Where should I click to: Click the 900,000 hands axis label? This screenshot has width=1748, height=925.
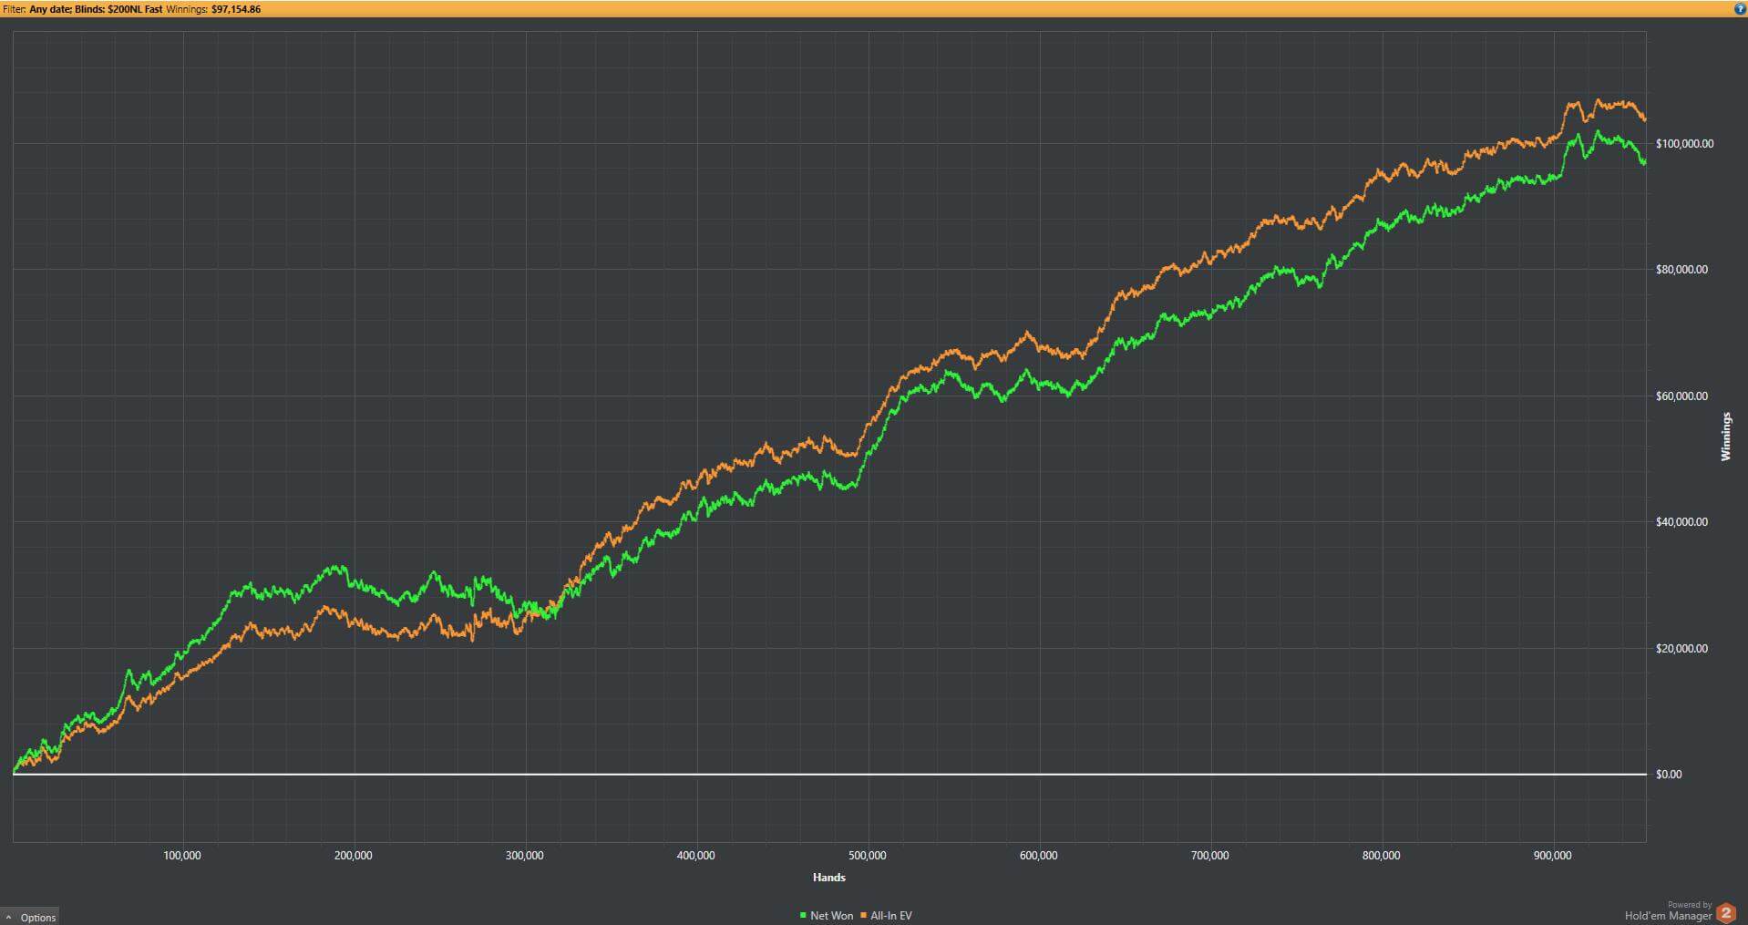pos(1552,855)
